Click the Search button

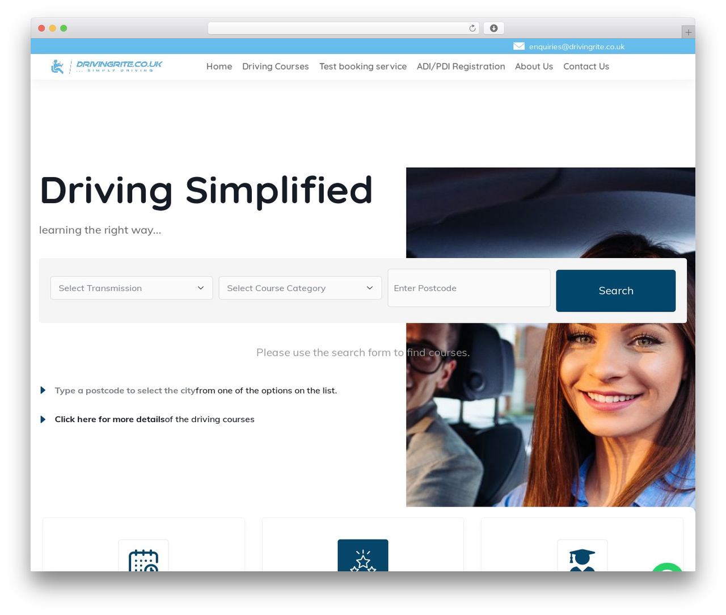(x=616, y=290)
